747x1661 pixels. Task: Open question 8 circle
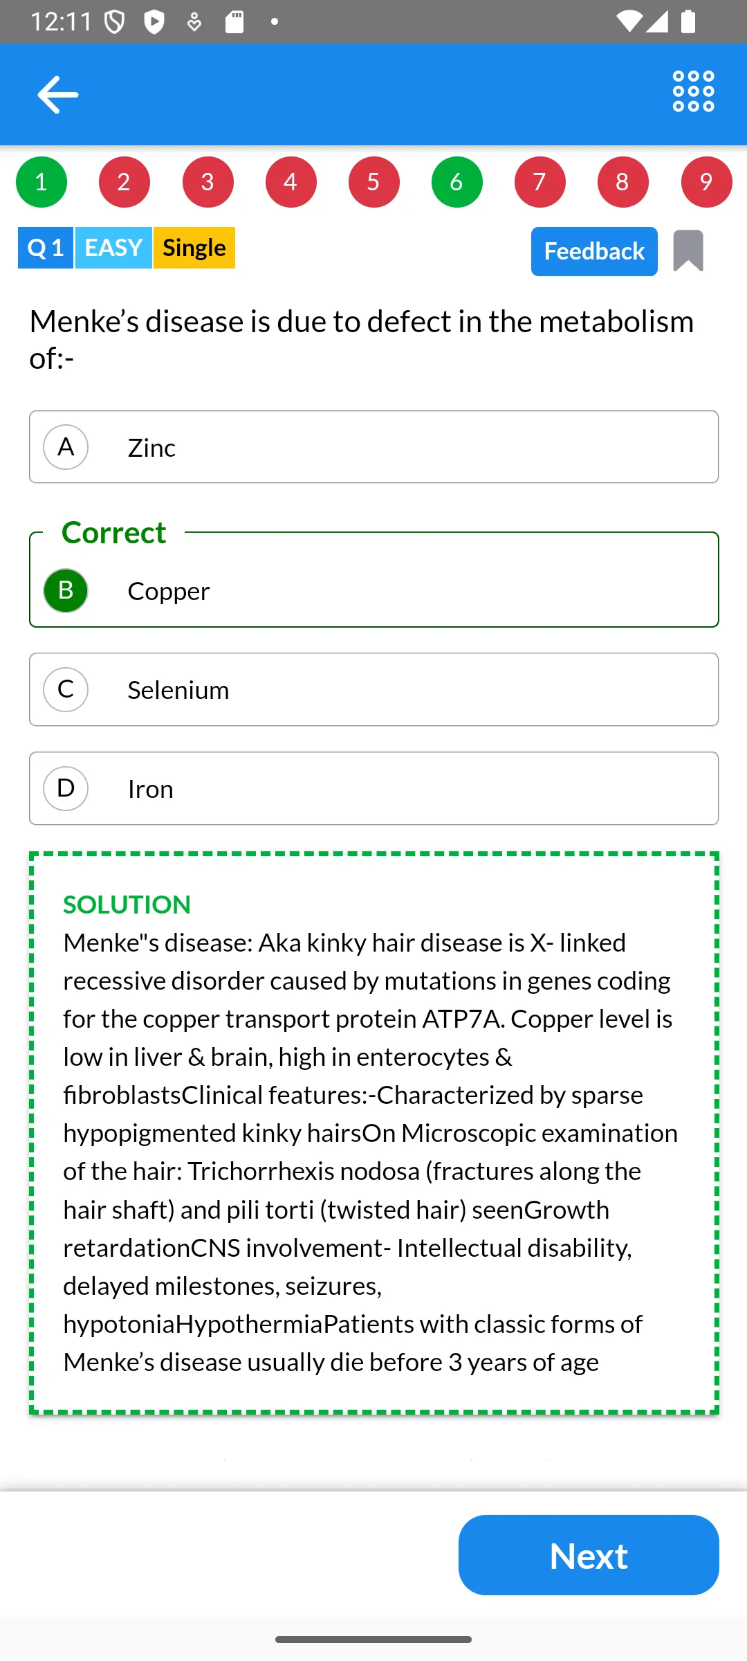click(x=622, y=182)
